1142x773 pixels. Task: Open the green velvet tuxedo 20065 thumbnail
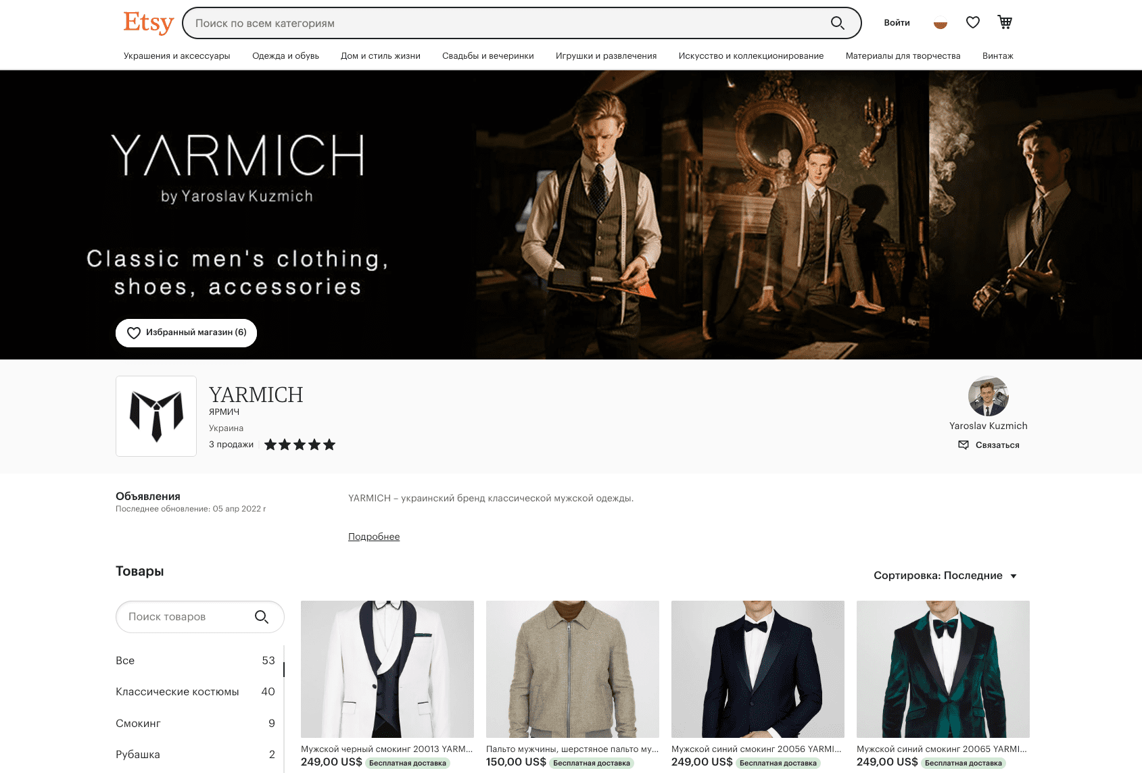point(943,669)
